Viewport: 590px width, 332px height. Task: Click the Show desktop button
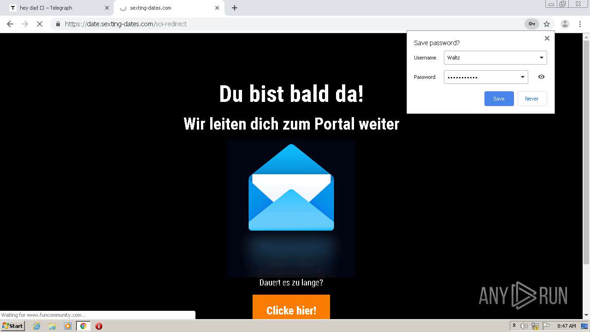pos(585,326)
